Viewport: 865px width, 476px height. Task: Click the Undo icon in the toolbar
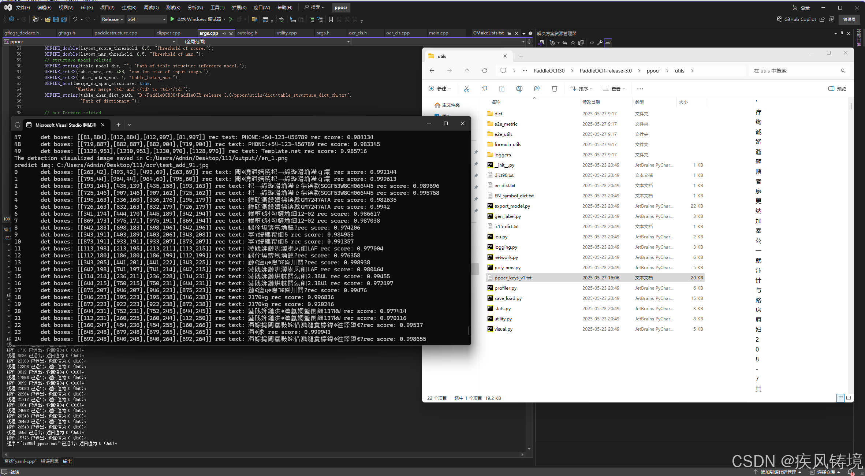pyautogui.click(x=75, y=19)
